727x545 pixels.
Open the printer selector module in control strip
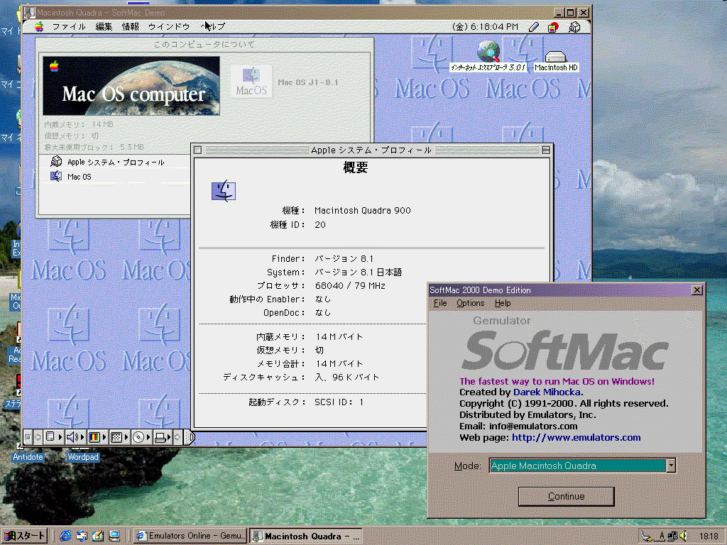pos(163,437)
